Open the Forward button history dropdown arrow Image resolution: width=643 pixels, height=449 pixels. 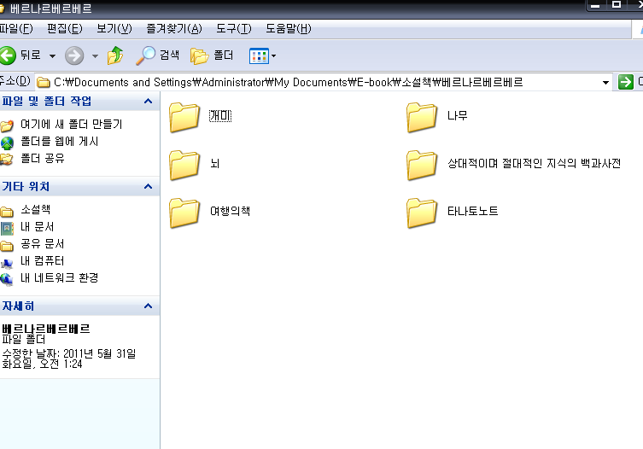coord(95,56)
